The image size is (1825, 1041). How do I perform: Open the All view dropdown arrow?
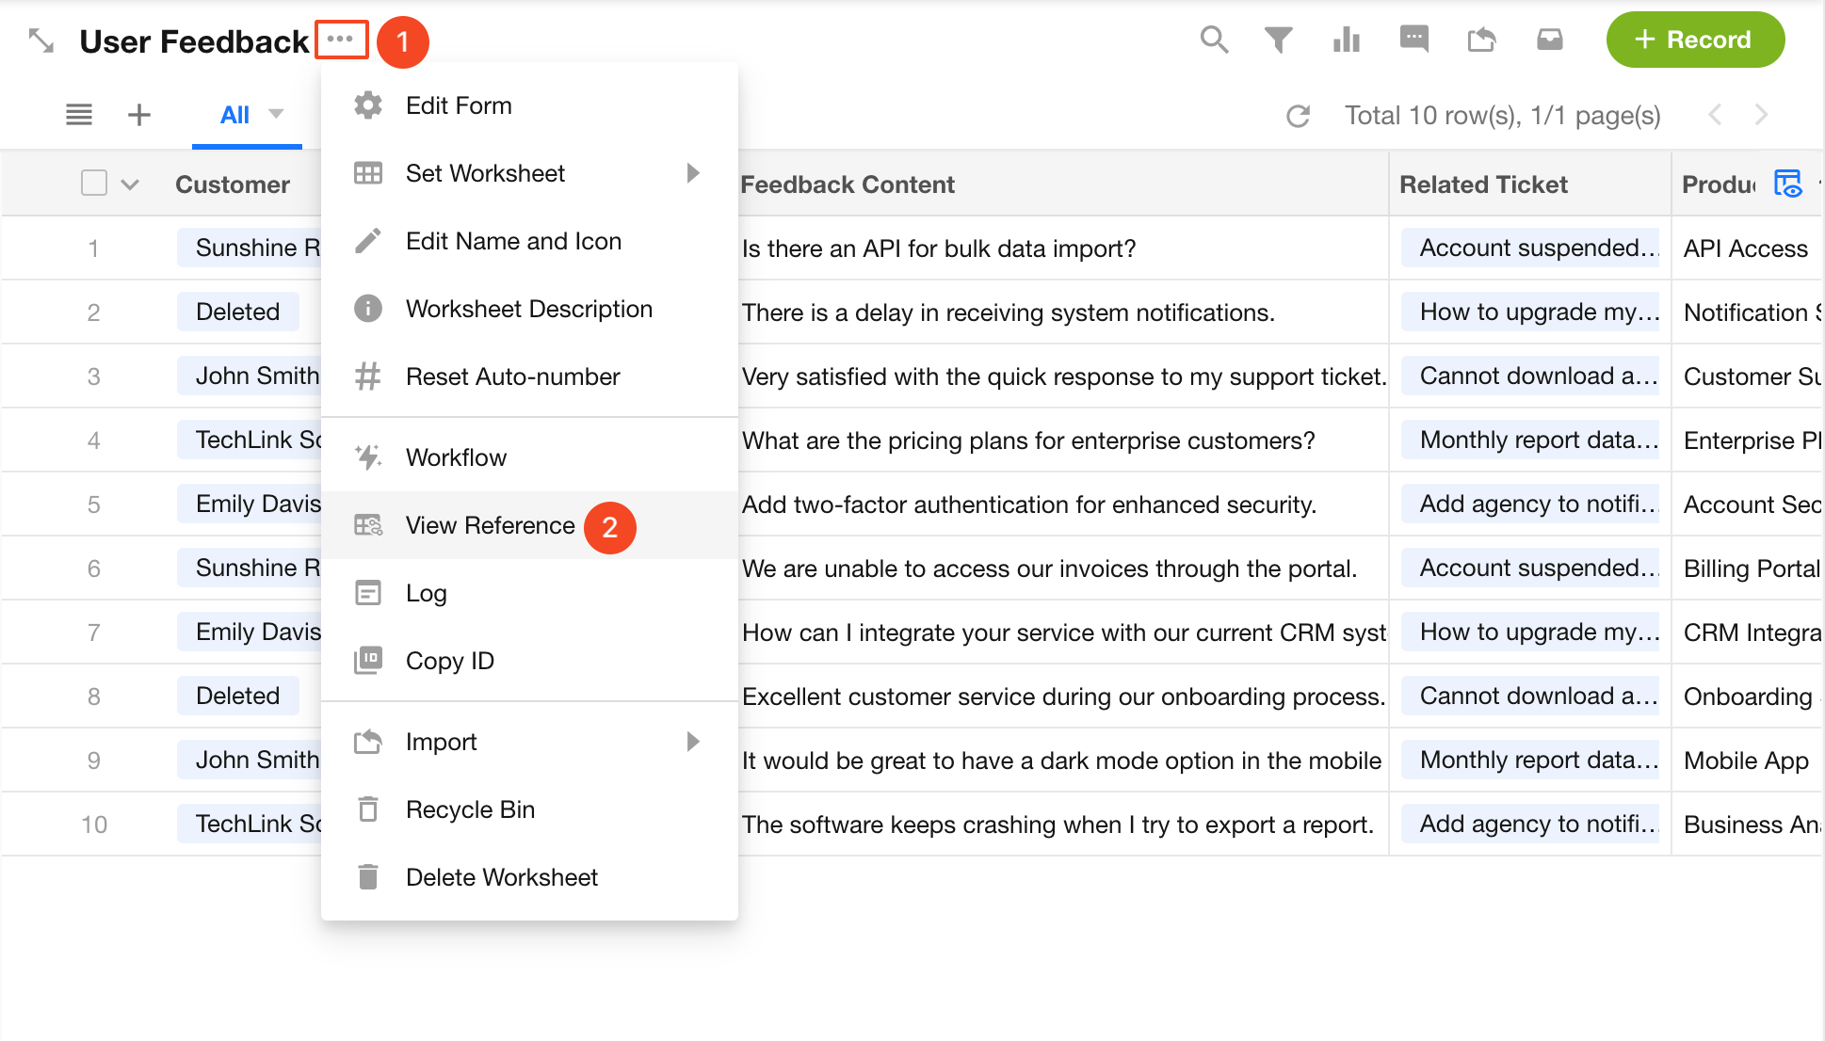pos(276,114)
